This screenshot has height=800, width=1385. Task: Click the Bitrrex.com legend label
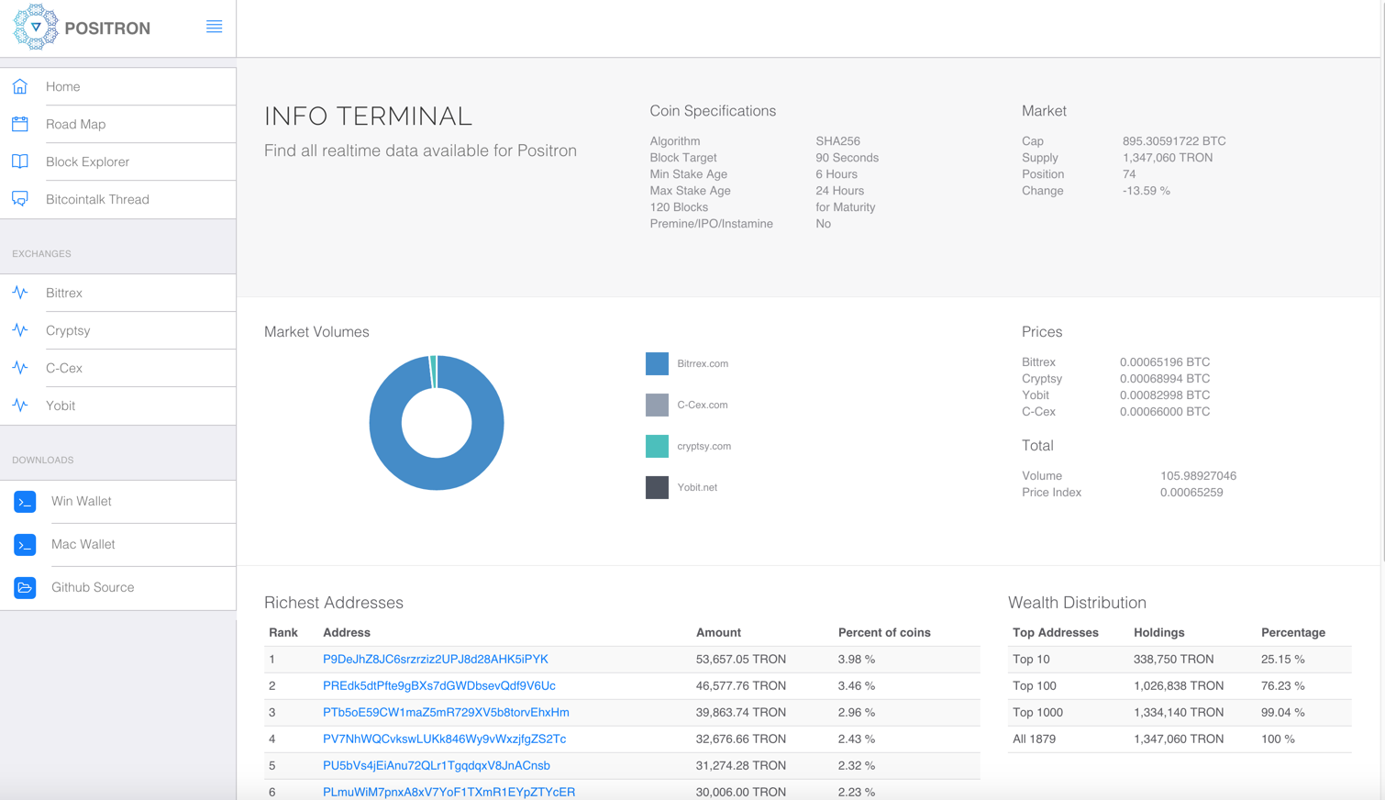coord(703,363)
